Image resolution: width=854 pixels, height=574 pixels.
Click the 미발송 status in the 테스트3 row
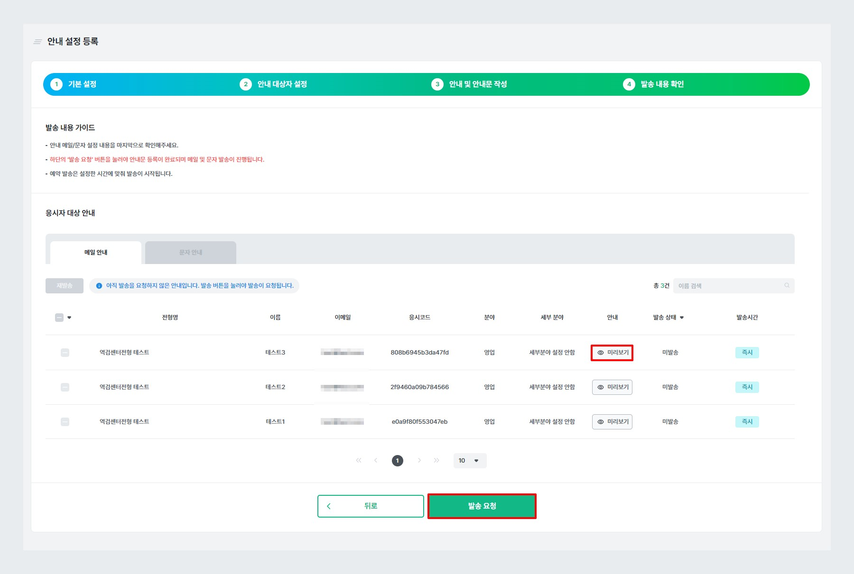[670, 353]
